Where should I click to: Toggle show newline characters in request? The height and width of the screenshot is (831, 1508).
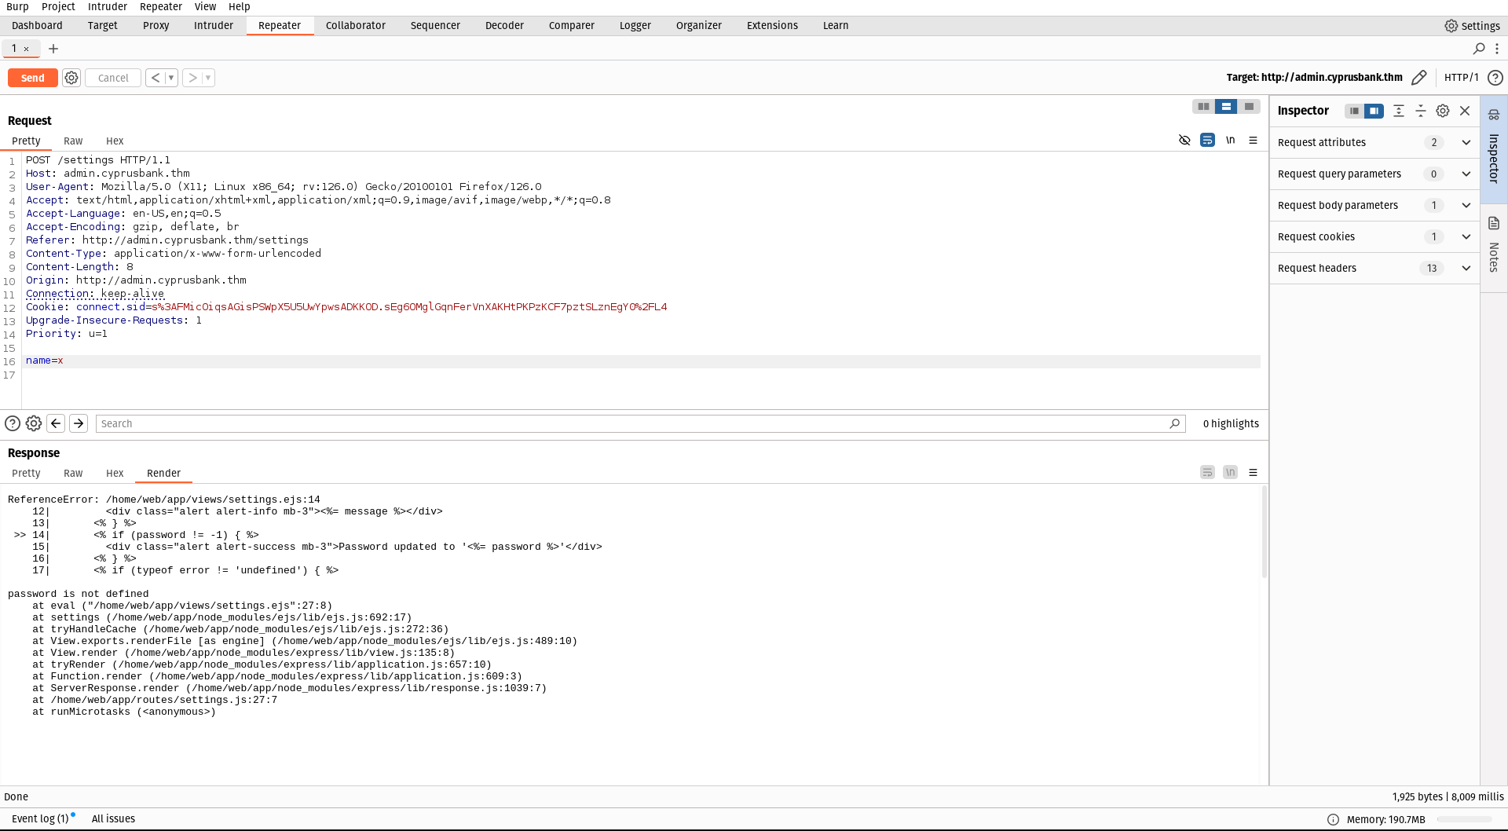tap(1230, 141)
